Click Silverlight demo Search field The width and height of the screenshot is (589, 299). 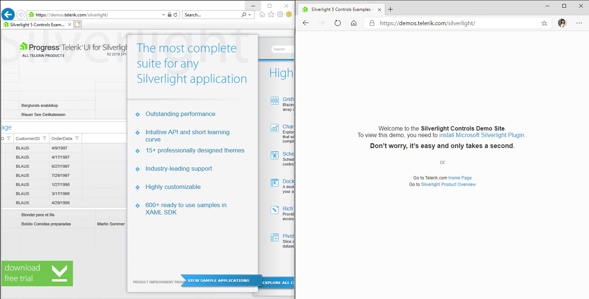(282, 49)
